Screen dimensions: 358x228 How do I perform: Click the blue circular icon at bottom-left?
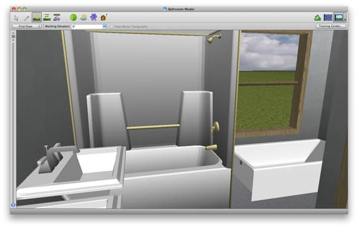(13, 205)
